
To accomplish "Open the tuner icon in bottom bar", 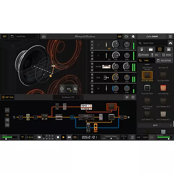I will pos(22,137).
